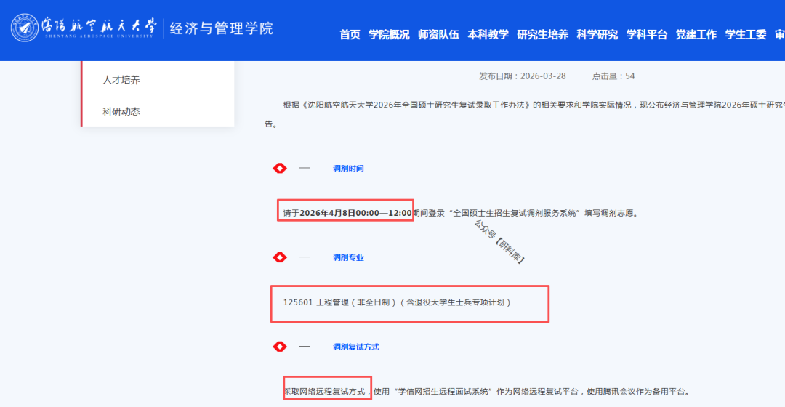The image size is (785, 407).
Task: Open the 学院概况 menu
Action: [389, 34]
